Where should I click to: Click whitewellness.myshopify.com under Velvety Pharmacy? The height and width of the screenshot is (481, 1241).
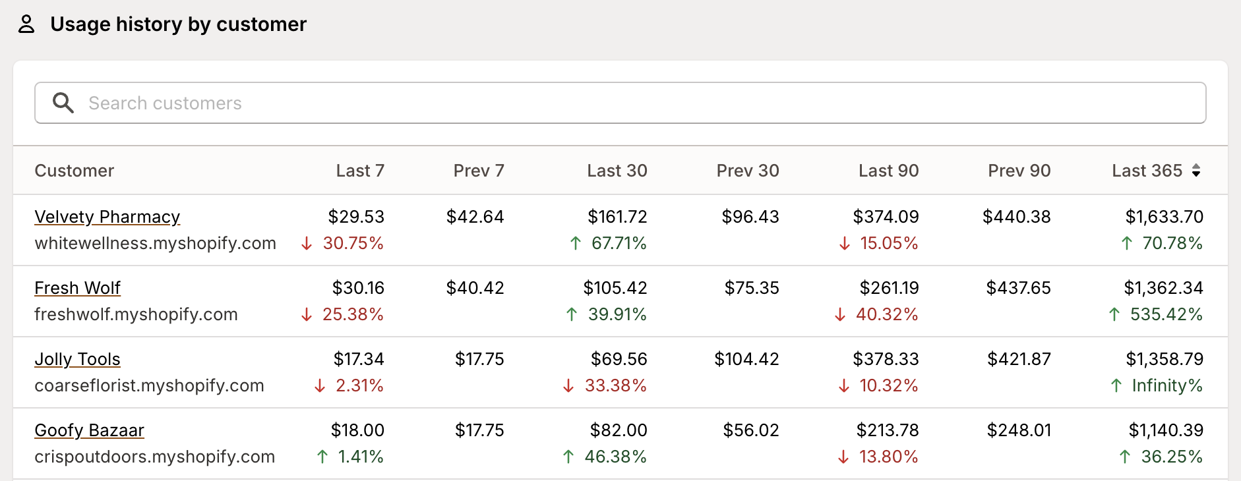pos(155,243)
